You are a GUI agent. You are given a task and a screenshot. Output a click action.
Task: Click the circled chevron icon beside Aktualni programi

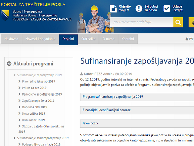tap(9, 64)
